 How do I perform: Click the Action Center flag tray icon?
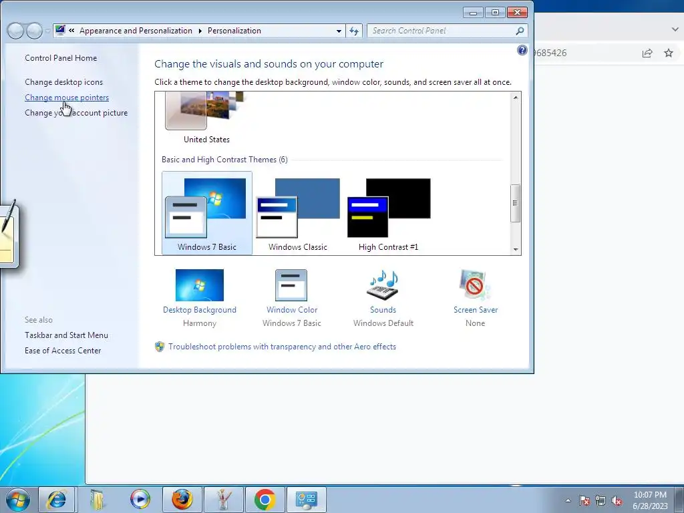point(584,500)
